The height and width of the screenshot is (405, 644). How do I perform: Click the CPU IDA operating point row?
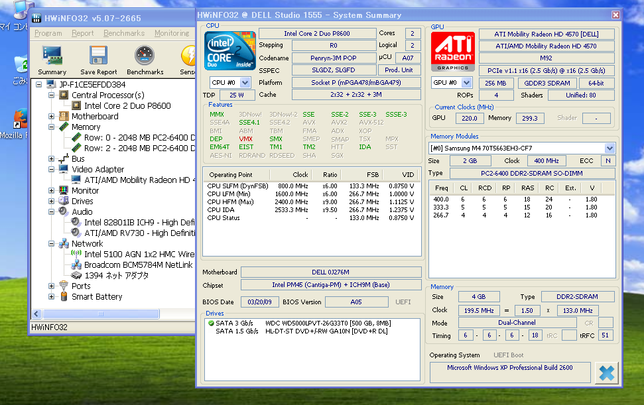pyautogui.click(x=310, y=209)
